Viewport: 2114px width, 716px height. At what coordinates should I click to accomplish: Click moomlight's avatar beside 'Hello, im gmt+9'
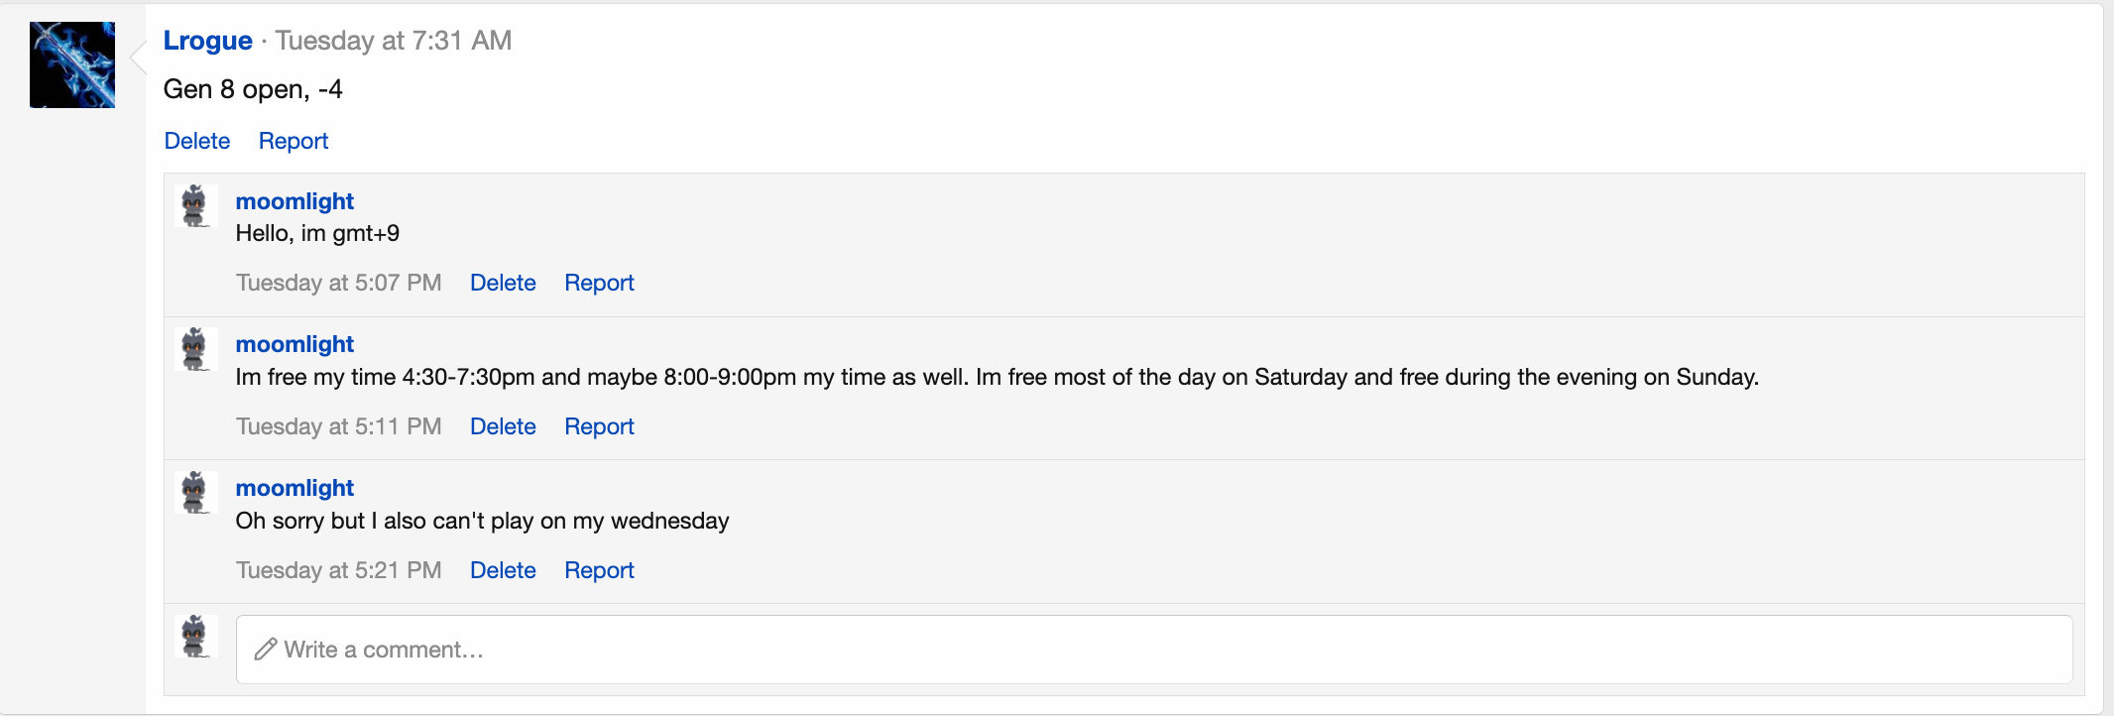194,205
